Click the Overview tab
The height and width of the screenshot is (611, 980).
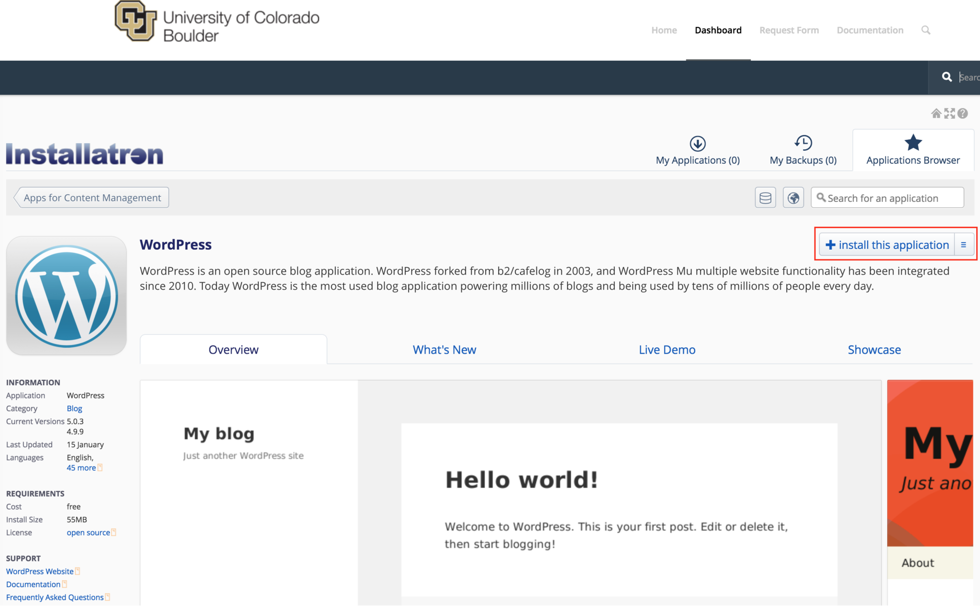(x=234, y=348)
